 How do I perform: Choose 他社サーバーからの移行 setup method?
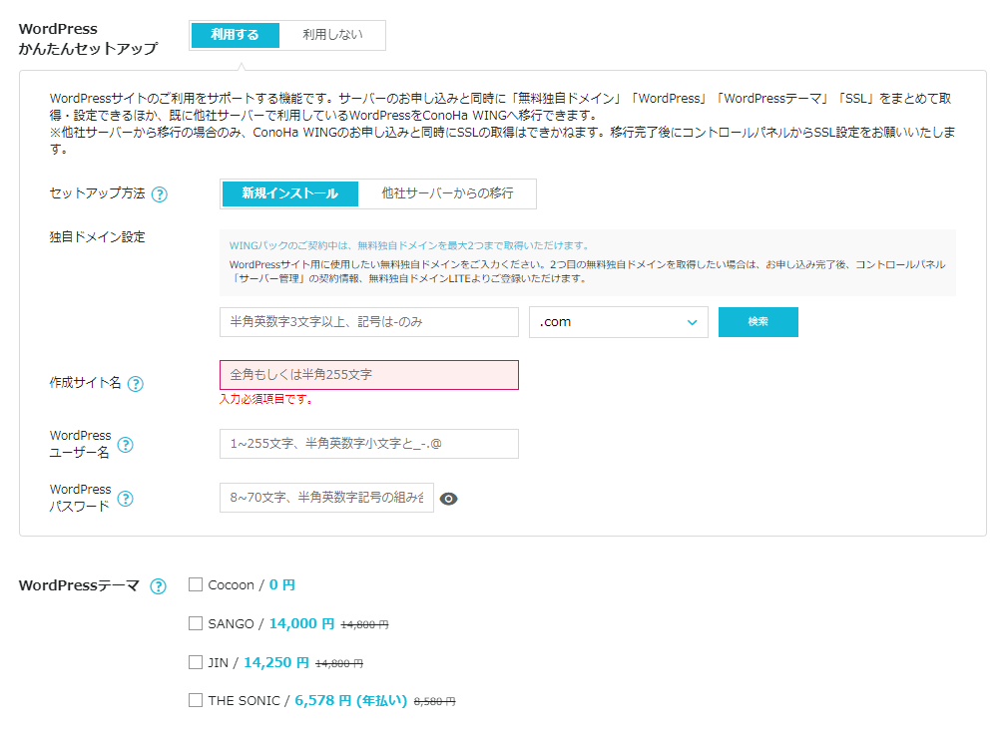[x=447, y=193]
